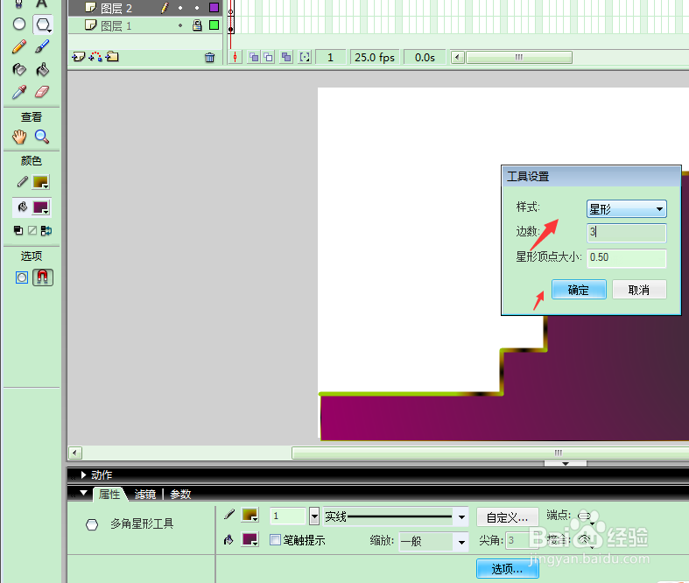Select the Oval tool

[x=19, y=25]
